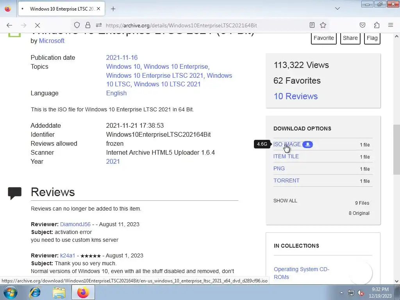Open the Operating System CD-ROMs collection link
The width and height of the screenshot is (400, 300).
click(302, 273)
